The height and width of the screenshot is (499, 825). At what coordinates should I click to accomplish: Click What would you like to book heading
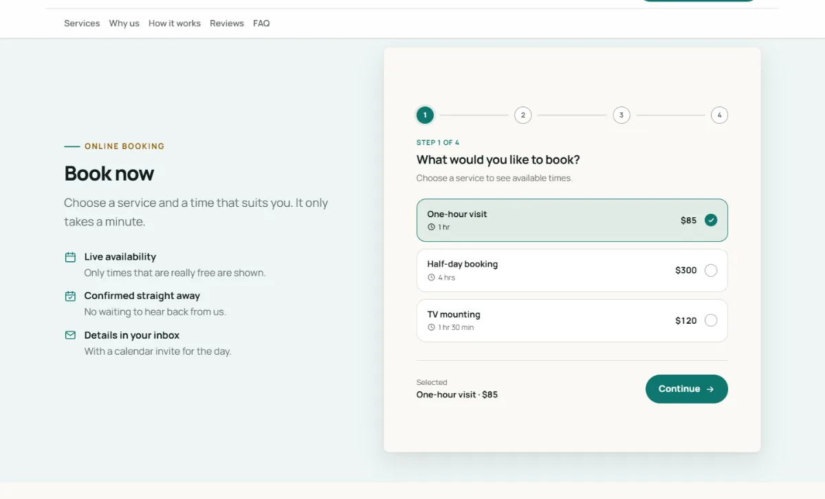(x=498, y=160)
